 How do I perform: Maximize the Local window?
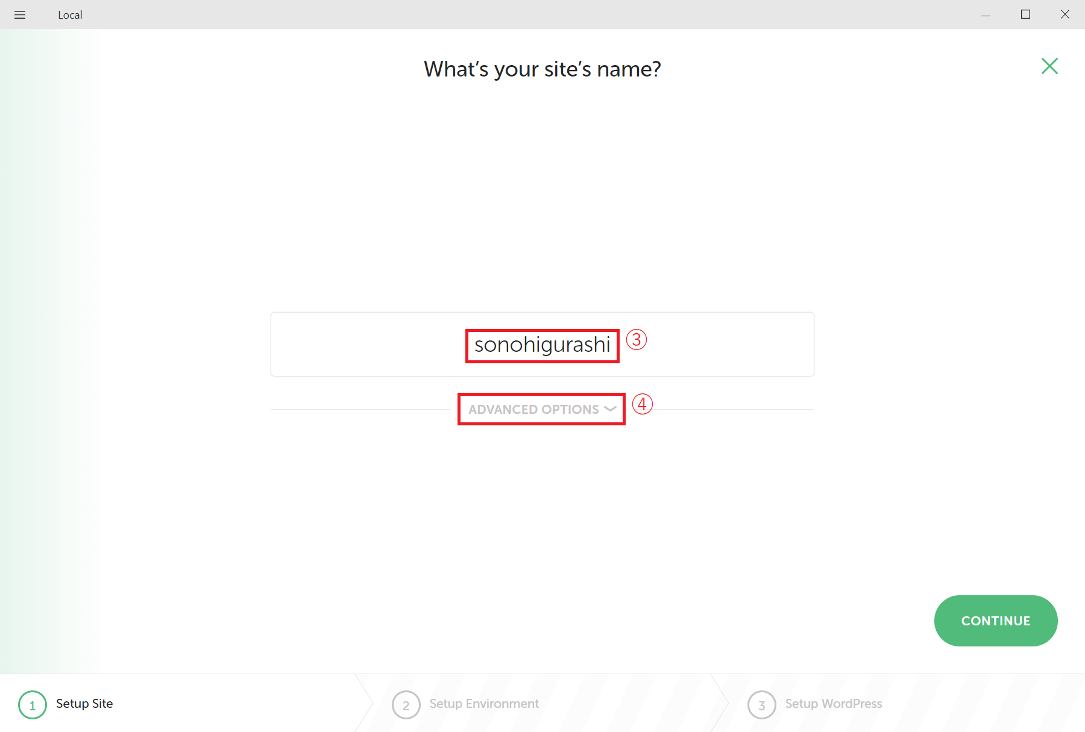coord(1025,14)
